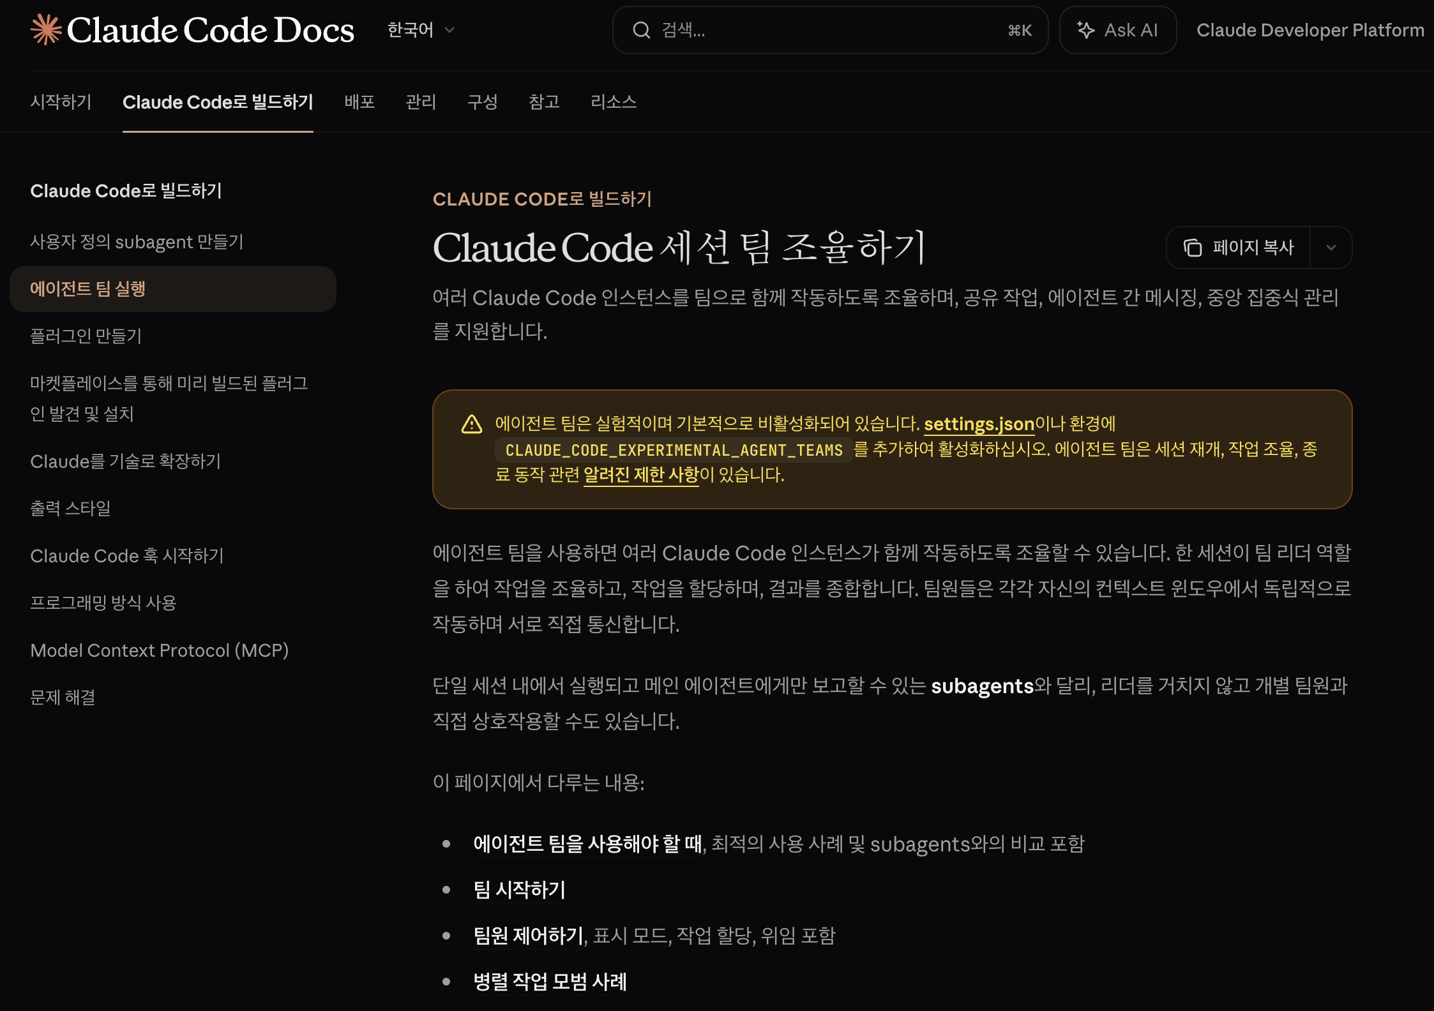
Task: Open the 리소스 tab
Action: point(613,102)
